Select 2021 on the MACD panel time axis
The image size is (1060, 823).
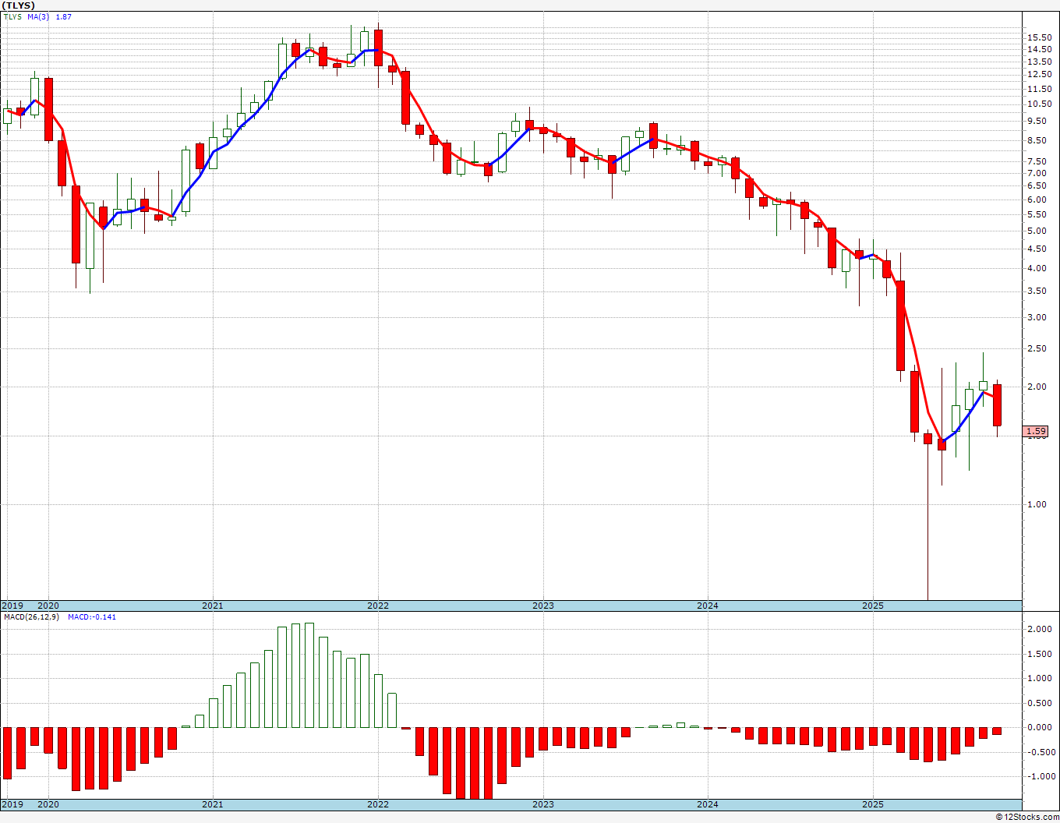pyautogui.click(x=213, y=804)
